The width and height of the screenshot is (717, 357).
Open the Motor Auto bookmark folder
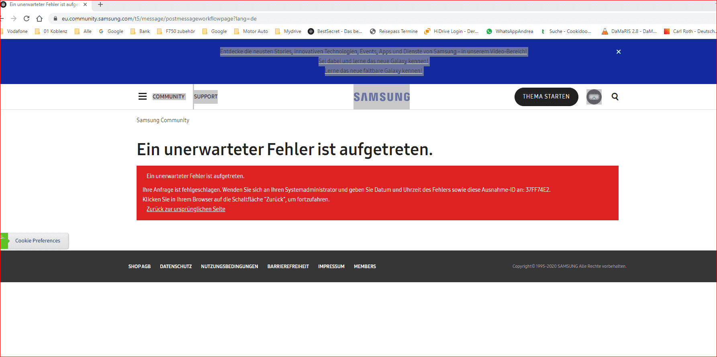(251, 31)
